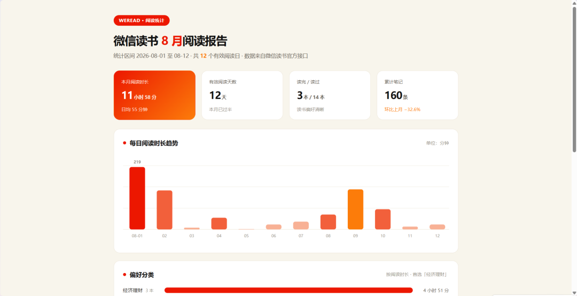Click the 按阅读时长 · 首选「经济理财」 text

(x=417, y=275)
